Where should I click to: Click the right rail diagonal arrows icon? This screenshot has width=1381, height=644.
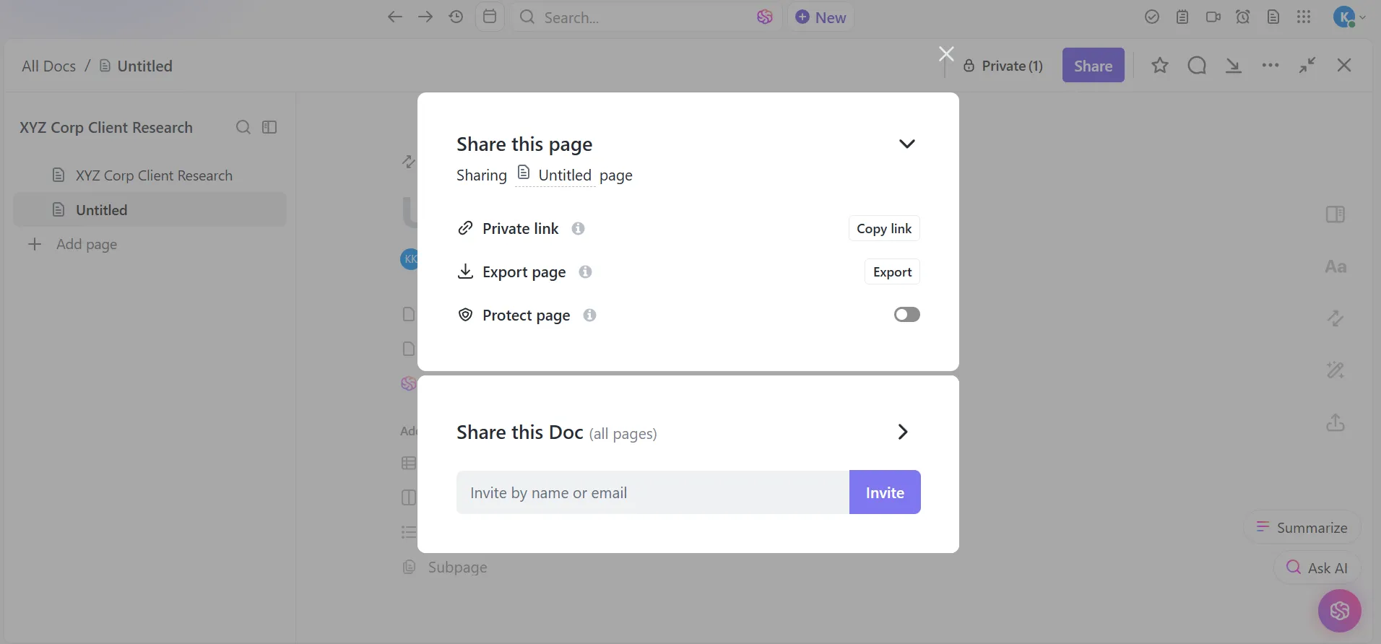pos(1335,318)
